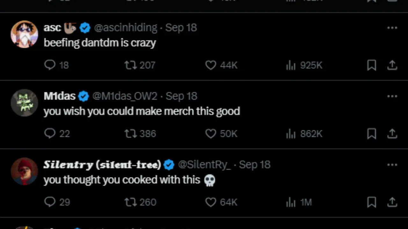Open Silentry's profile avatar
408x229 pixels.
(24, 171)
